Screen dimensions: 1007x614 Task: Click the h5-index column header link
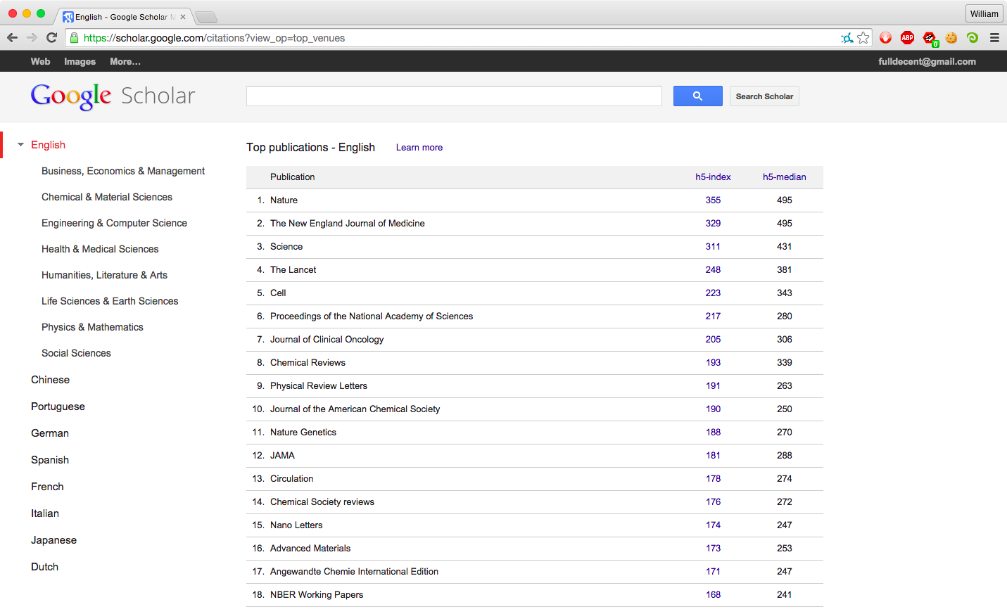point(713,177)
